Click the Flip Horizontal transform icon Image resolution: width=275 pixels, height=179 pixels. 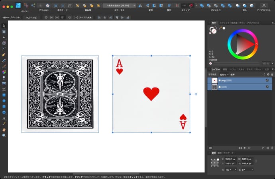[140, 6]
